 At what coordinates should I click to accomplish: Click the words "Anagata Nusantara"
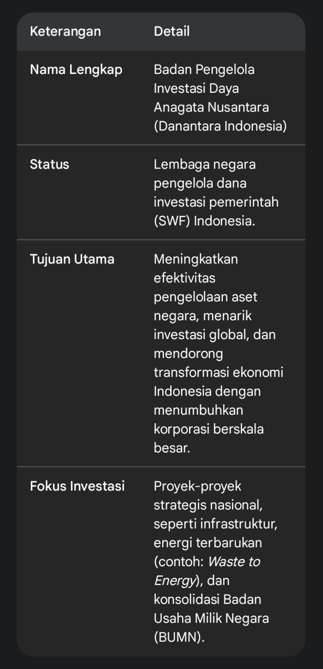click(x=211, y=107)
